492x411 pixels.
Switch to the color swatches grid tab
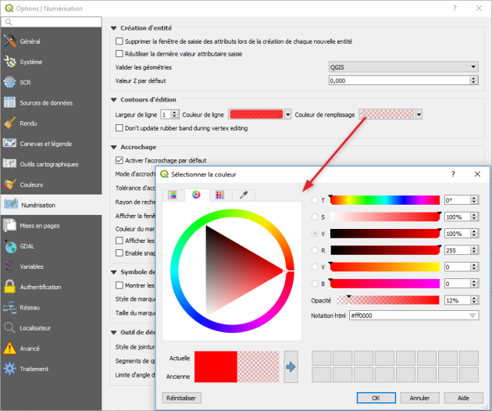tap(220, 195)
